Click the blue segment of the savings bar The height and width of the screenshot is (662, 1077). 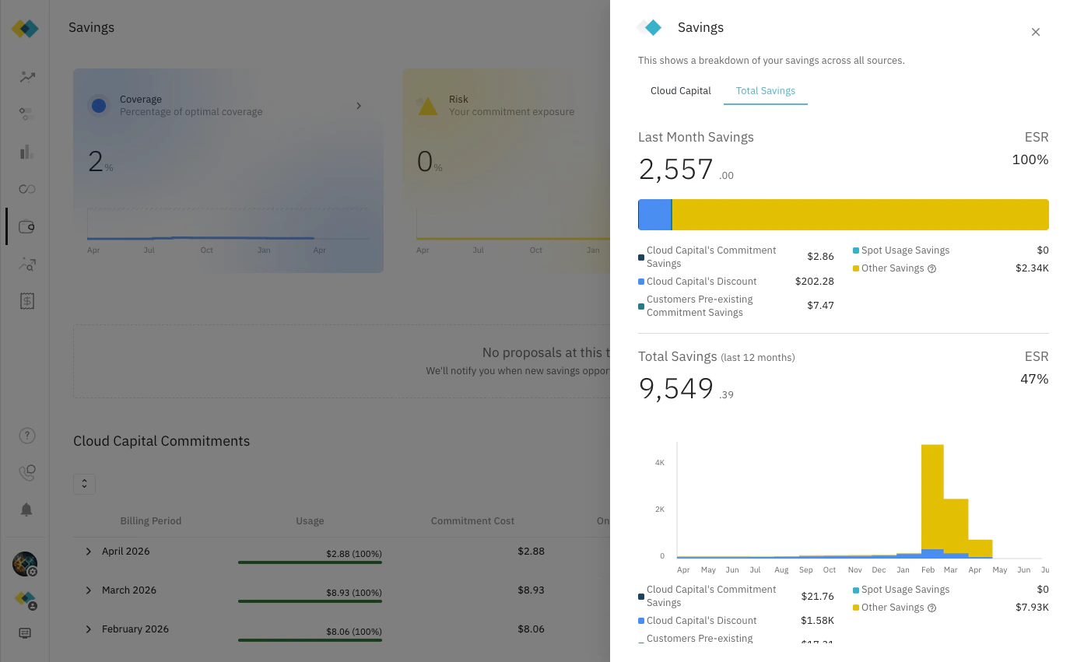[655, 215]
